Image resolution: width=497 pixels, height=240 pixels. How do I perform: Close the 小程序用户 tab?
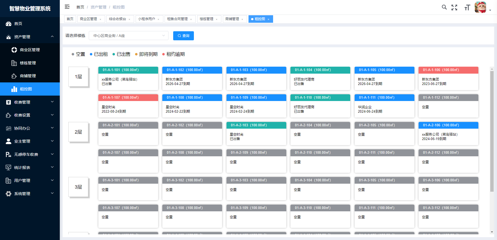coord(158,19)
